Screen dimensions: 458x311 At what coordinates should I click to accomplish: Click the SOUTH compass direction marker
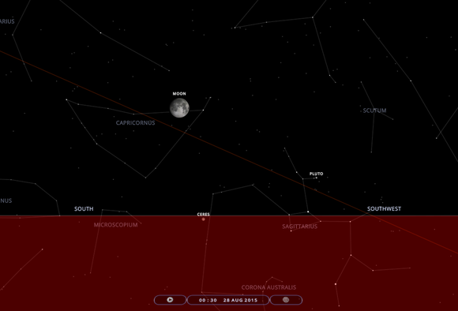pyautogui.click(x=84, y=209)
